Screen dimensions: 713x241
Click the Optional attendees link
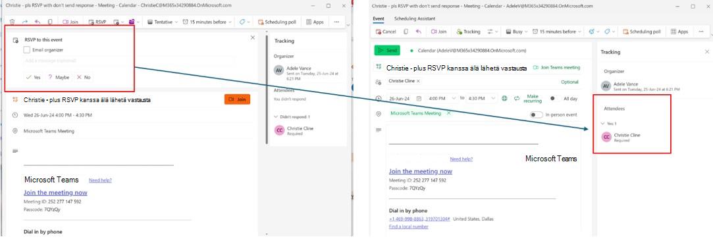click(569, 82)
